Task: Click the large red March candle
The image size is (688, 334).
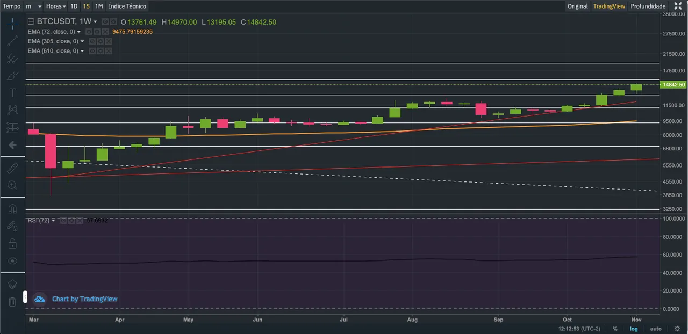Action: coord(51,151)
